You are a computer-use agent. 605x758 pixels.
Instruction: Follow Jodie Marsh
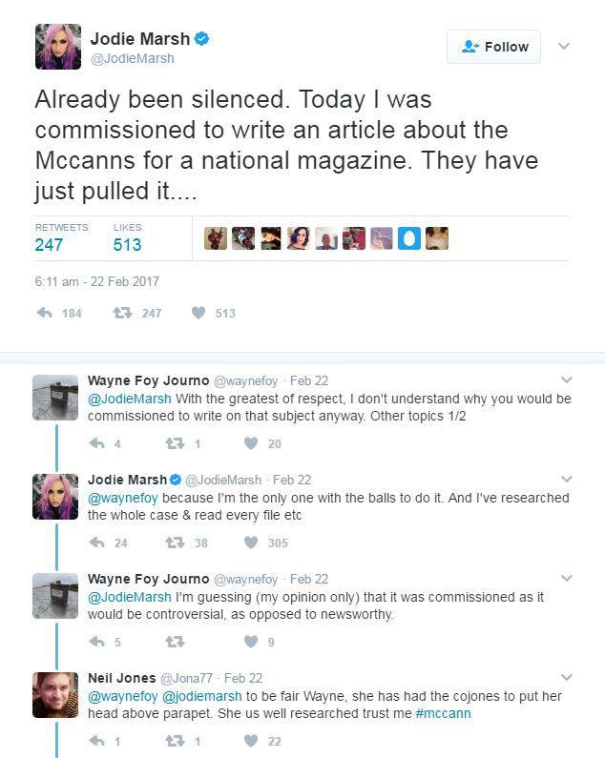[493, 47]
